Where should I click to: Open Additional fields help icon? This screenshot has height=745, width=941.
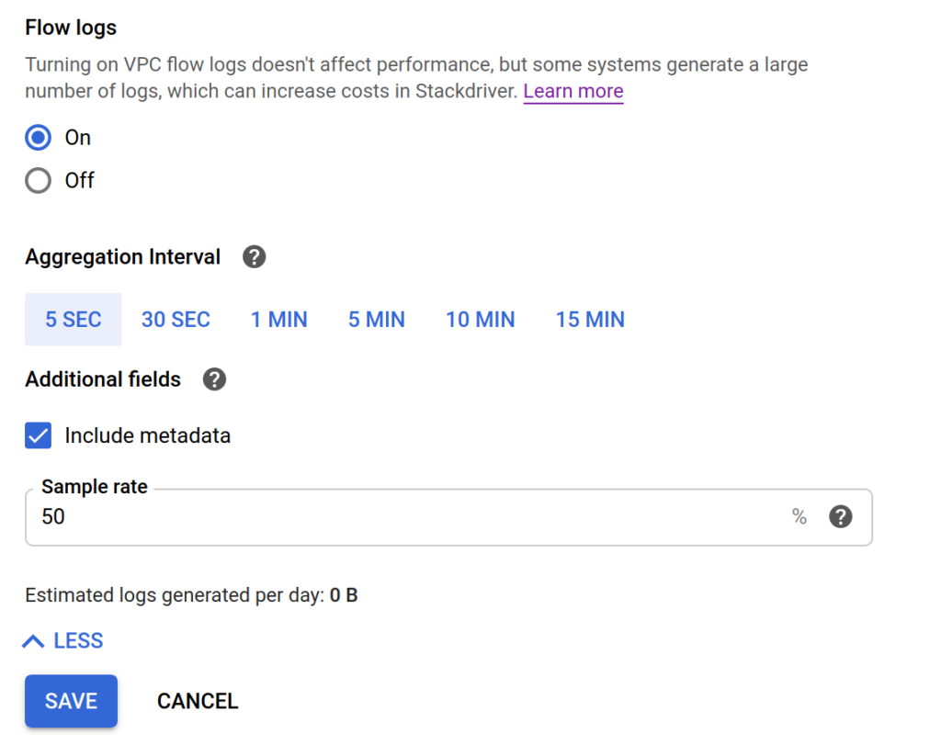[214, 379]
